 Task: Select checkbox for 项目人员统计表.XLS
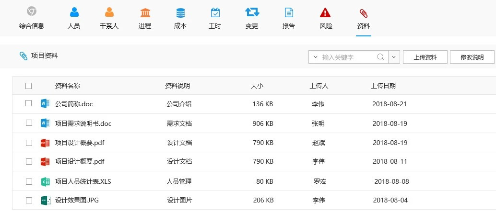coord(29,181)
